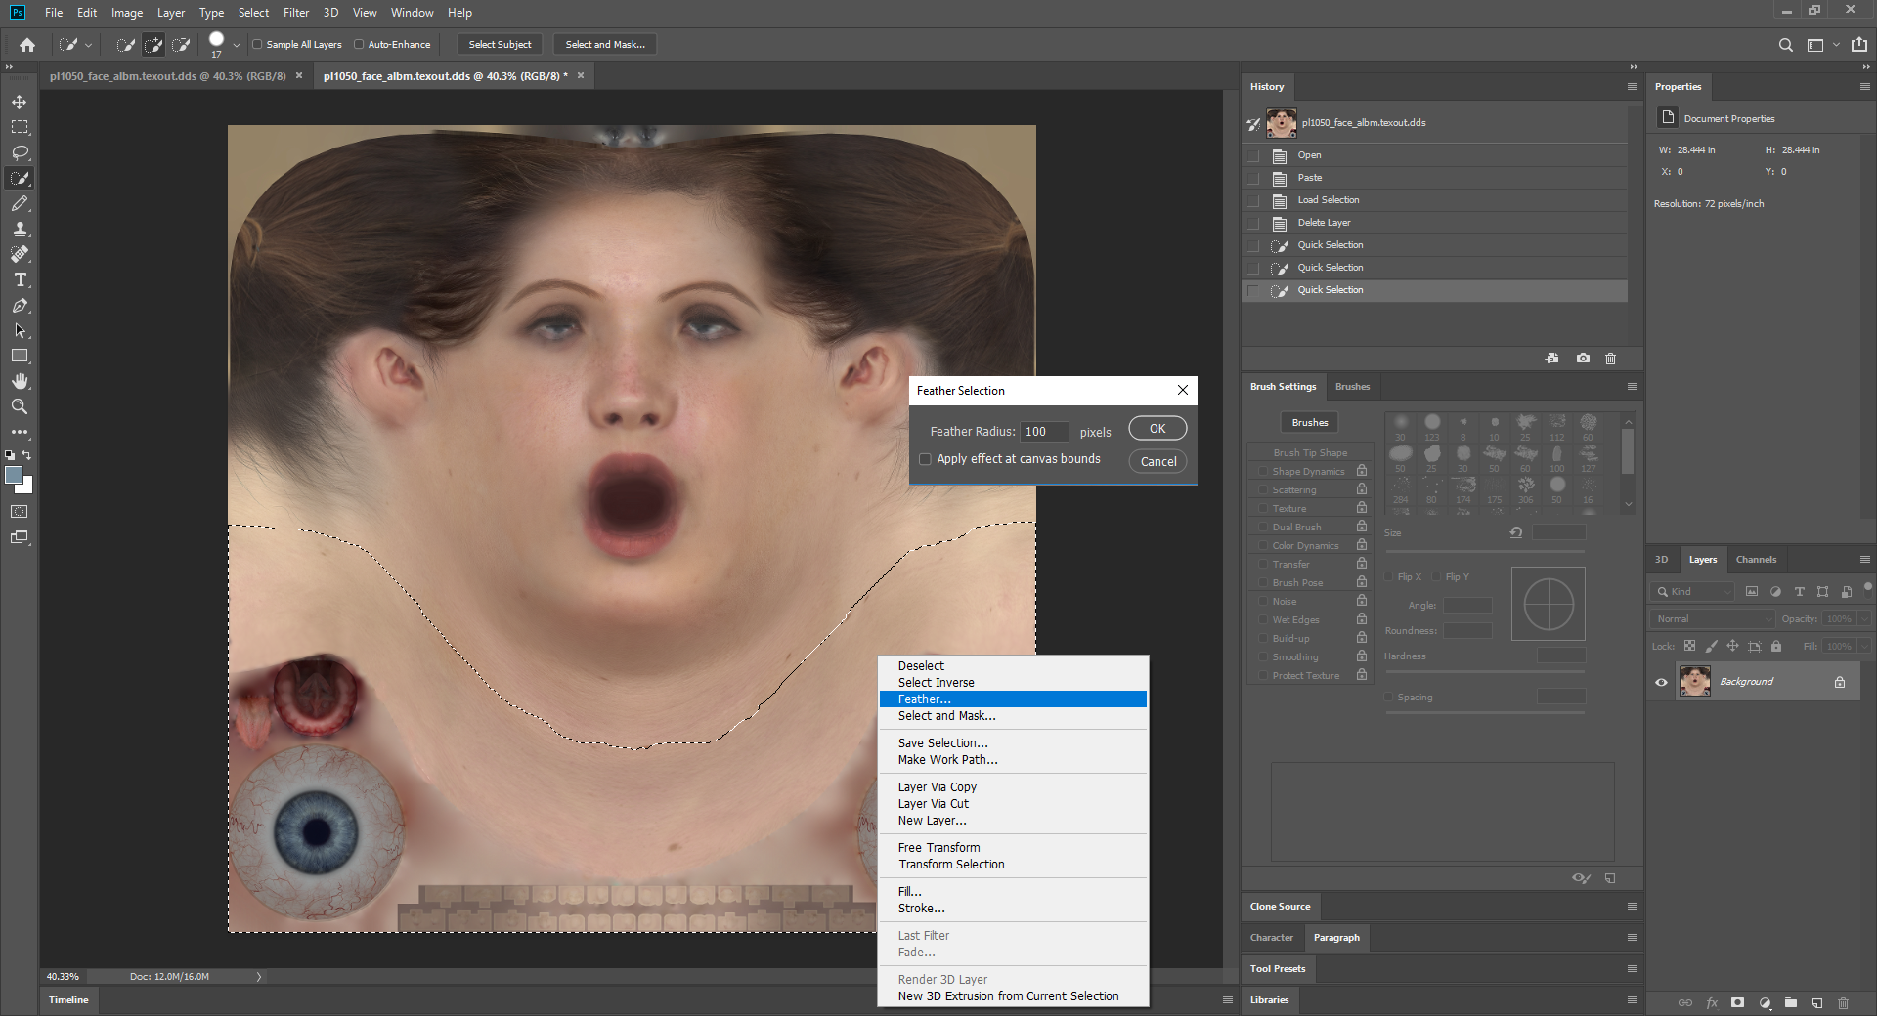Click the Feather Radius input field
1877x1016 pixels.
click(x=1044, y=432)
